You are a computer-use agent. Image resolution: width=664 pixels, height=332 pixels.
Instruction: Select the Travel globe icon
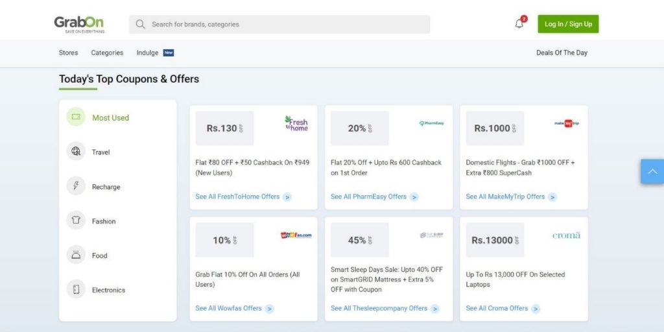pos(76,151)
